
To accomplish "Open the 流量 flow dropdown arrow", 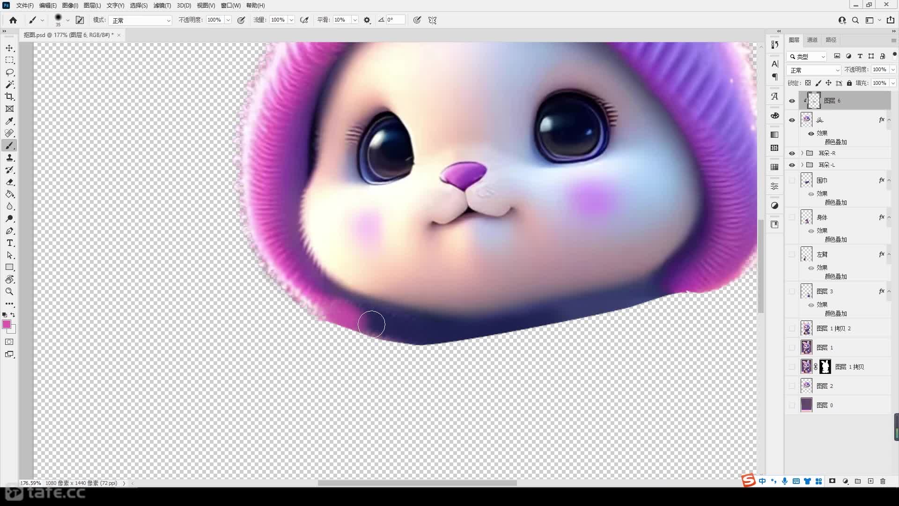I will click(291, 20).
